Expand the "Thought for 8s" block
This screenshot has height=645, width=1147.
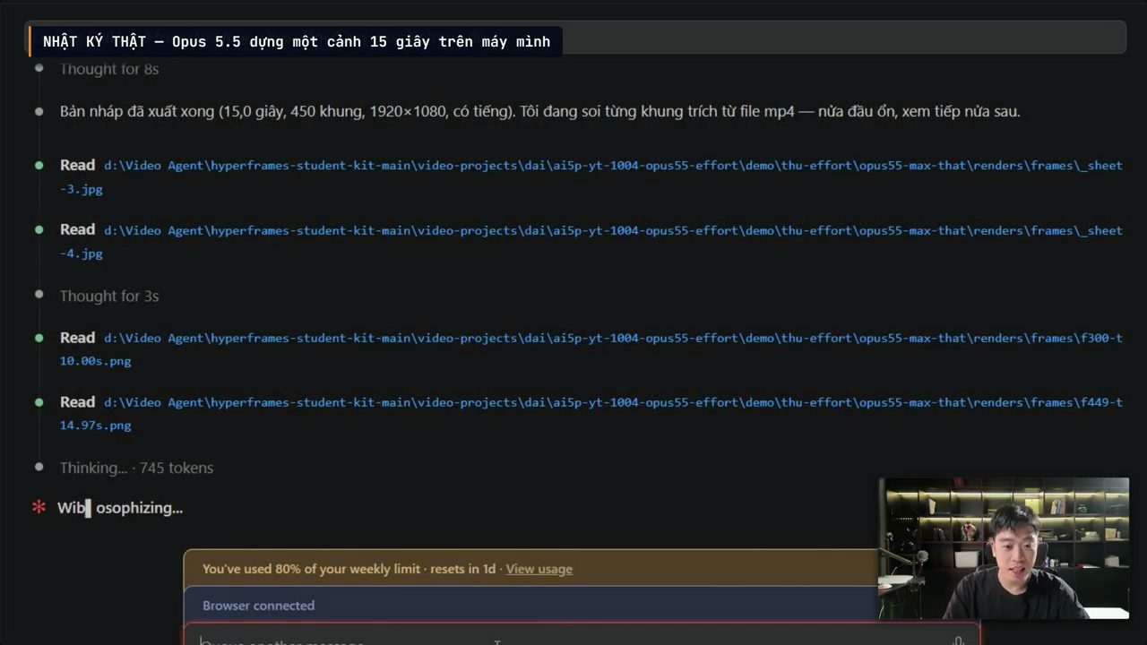point(109,69)
